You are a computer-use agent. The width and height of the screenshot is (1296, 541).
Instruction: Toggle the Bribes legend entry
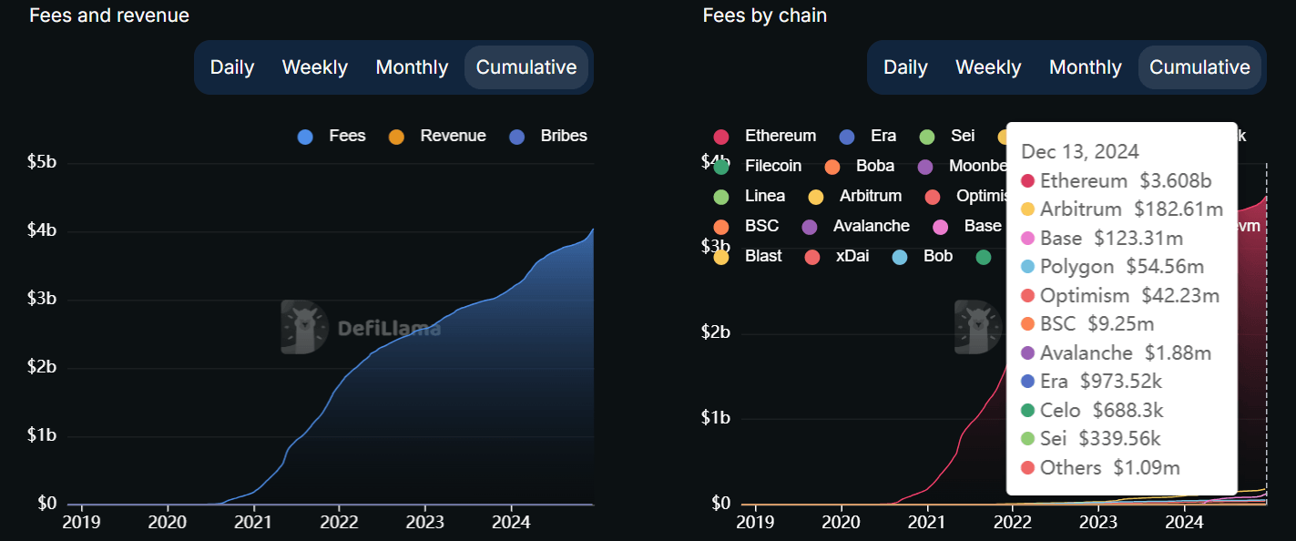coord(548,136)
